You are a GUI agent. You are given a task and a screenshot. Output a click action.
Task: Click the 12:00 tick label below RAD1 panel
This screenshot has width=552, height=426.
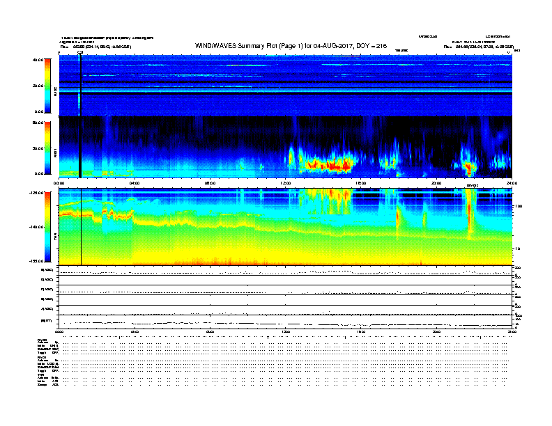[x=286, y=183]
